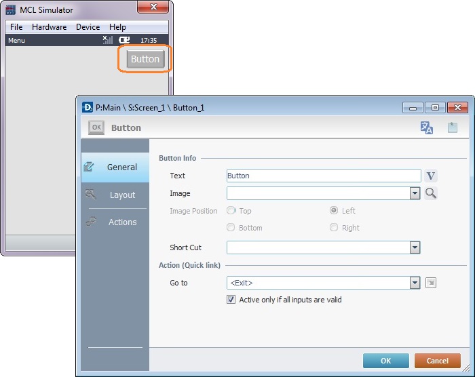Choose the Bottom image position option

(x=231, y=228)
